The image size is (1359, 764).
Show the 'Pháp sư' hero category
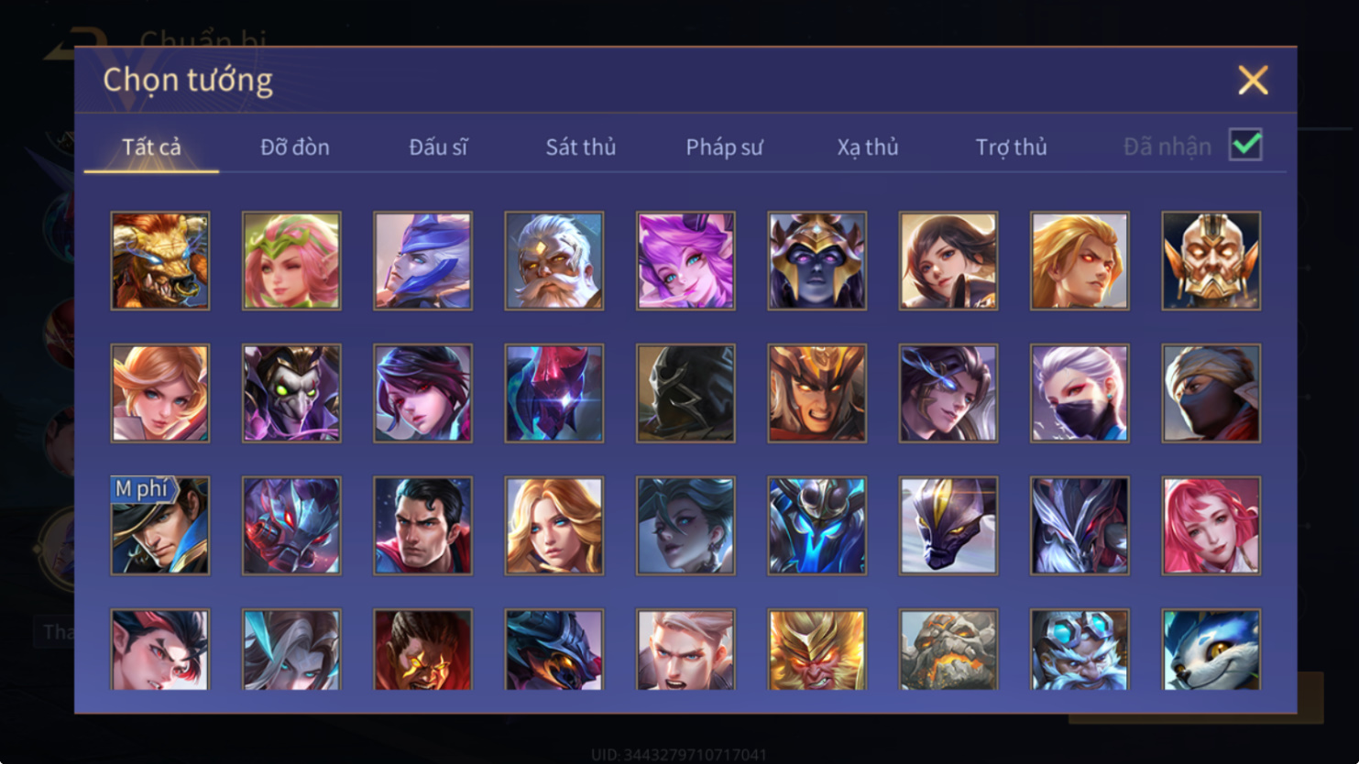(724, 147)
